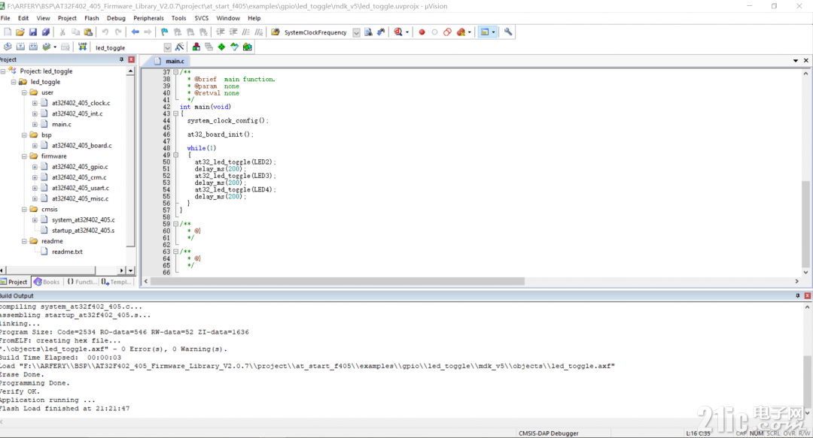This screenshot has width=813, height=438.
Task: Comment out the selected lines
Action: pos(245,32)
